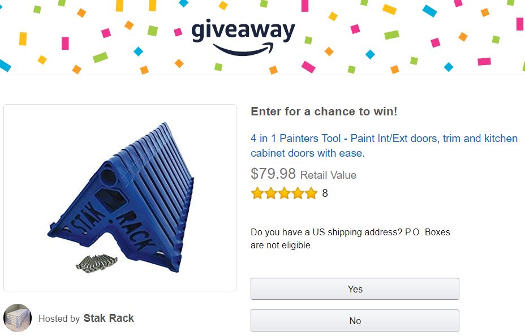Click the fourth gold star
The height and width of the screenshot is (336, 525).
299,193
